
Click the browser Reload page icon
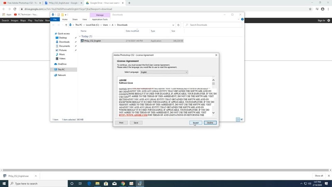(15, 8)
